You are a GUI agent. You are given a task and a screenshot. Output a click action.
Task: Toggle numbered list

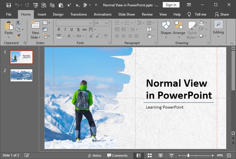[127, 23]
